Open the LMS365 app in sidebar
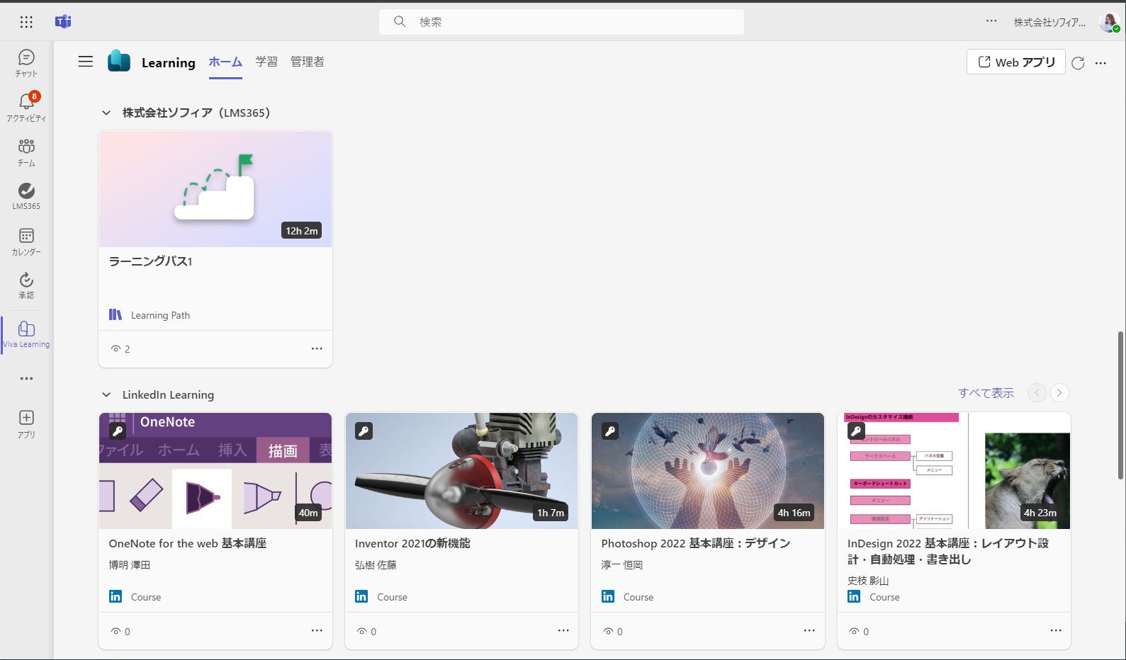The height and width of the screenshot is (660, 1126). click(x=26, y=196)
